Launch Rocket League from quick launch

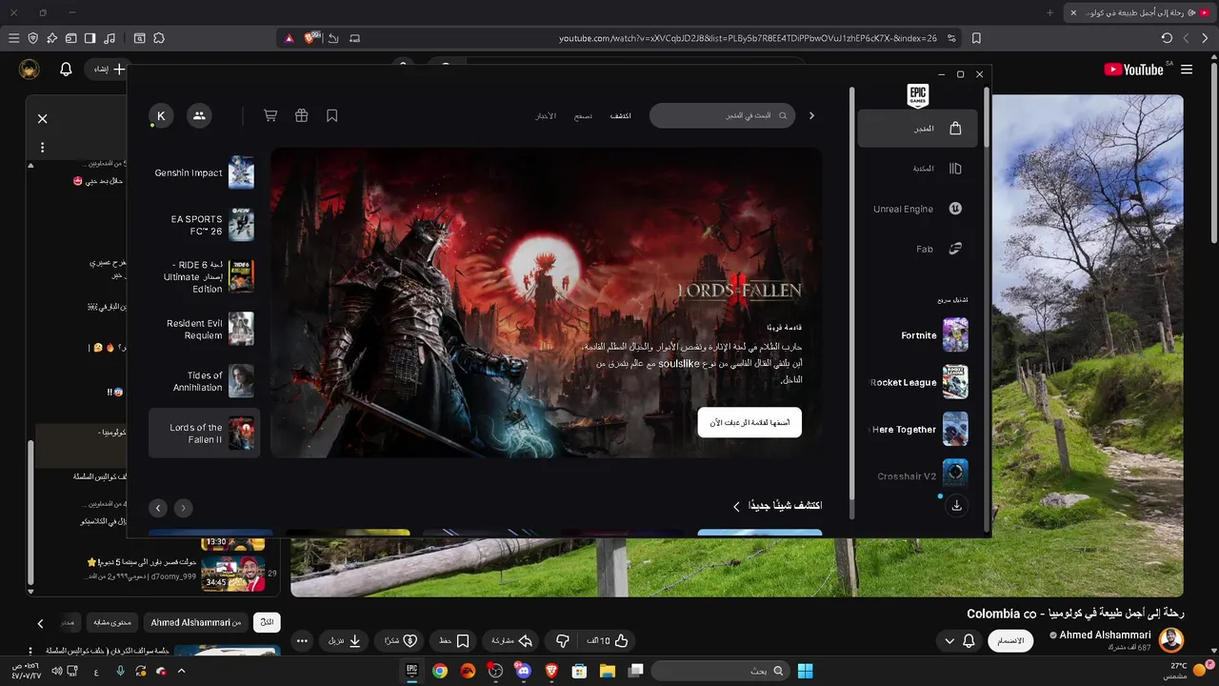[x=917, y=382]
